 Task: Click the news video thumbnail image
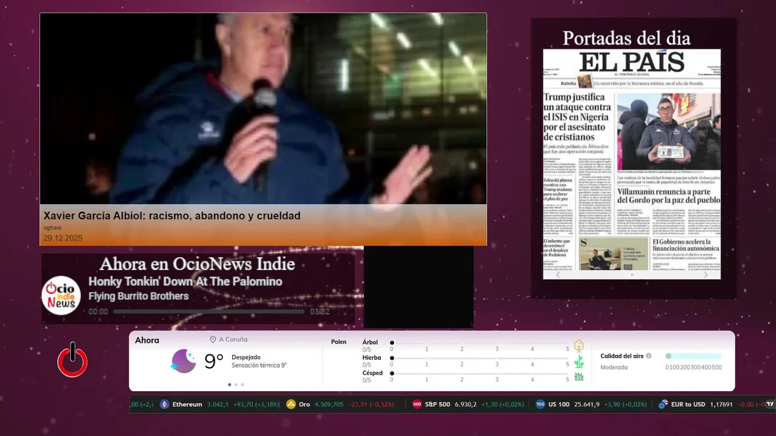[263, 109]
